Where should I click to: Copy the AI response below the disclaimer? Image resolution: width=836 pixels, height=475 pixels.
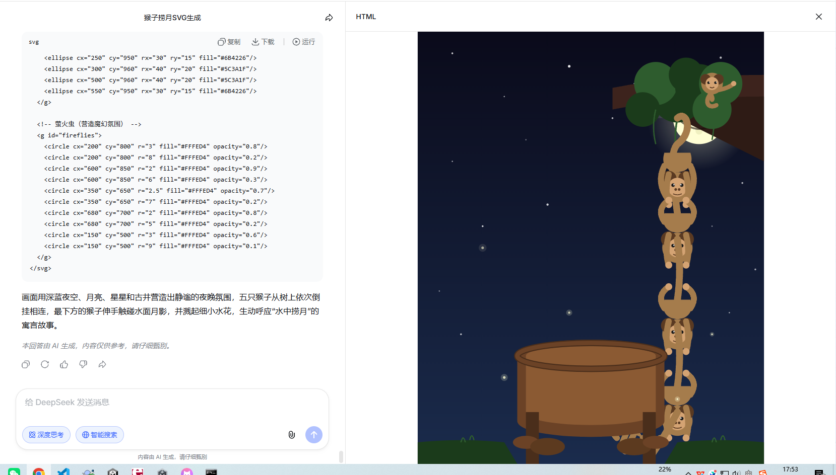click(26, 364)
